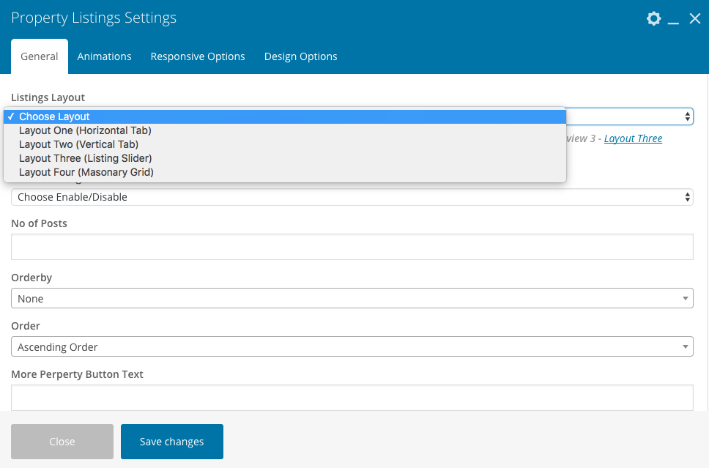
Task: Select the Choose Layout option
Action: click(54, 116)
